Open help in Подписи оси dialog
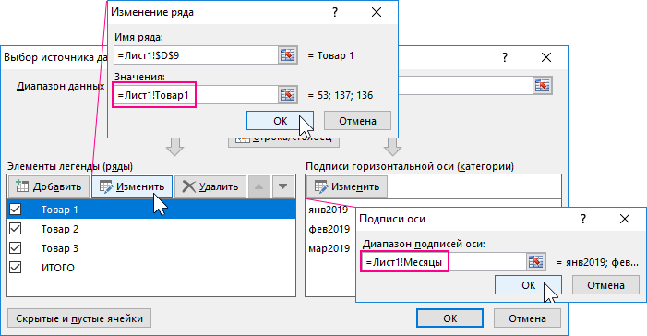 click(x=583, y=219)
